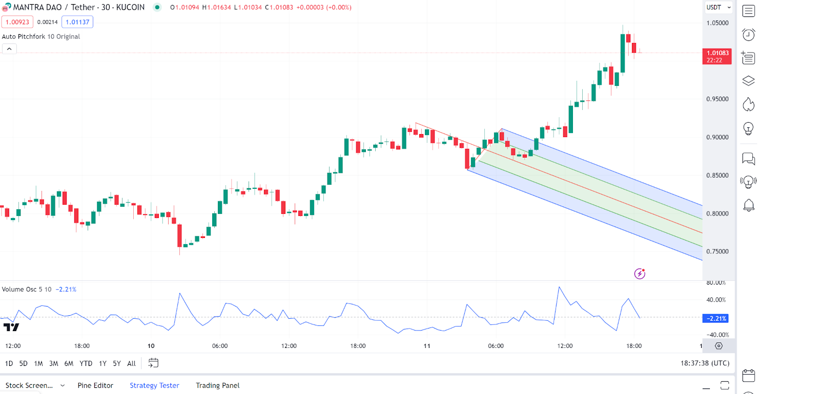This screenshot has height=394, width=820.
Task: Click the 0.75000 price scale label
Action: coord(717,251)
